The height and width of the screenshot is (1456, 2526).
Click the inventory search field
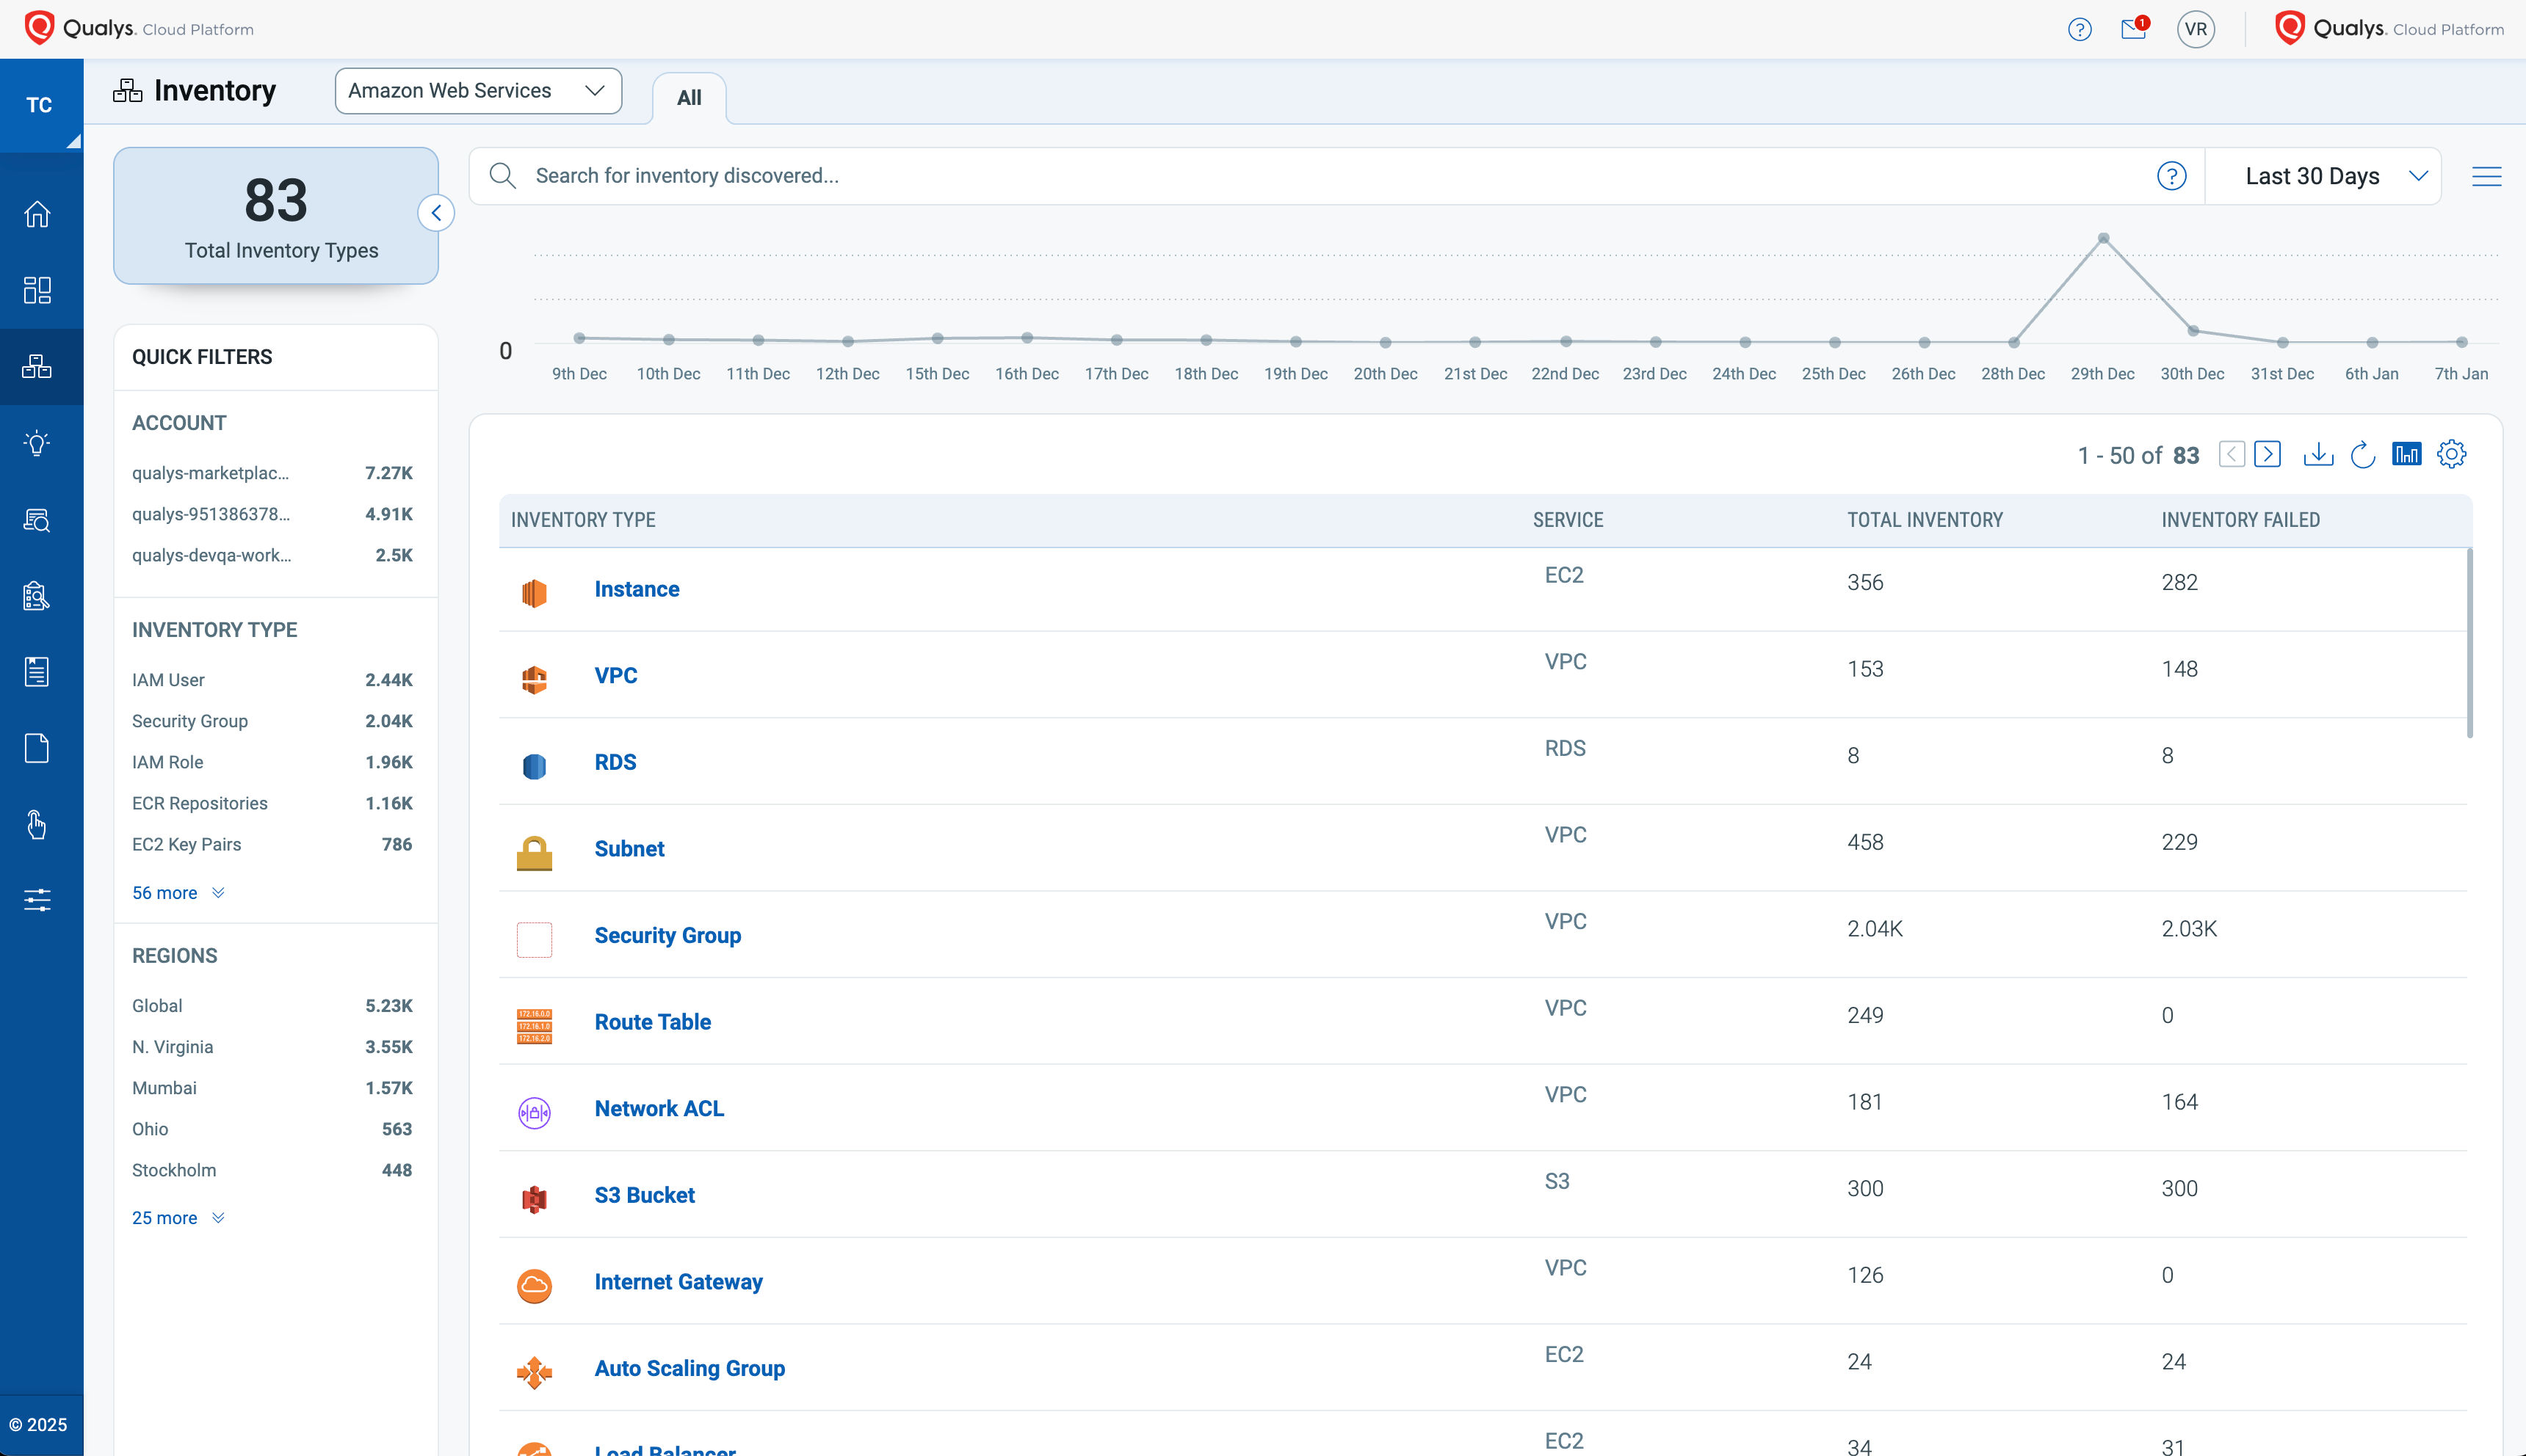coord(1336,176)
